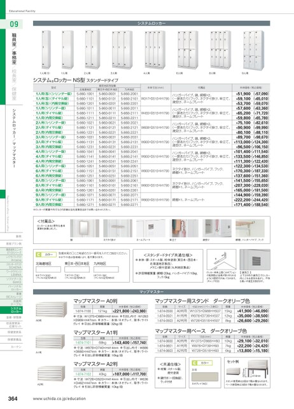Open the カーテン side index tab
Viewport: 294px width, 409px height.
16,347
